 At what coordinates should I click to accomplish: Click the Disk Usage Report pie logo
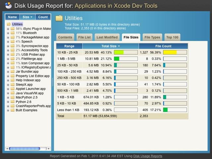point(8,6)
